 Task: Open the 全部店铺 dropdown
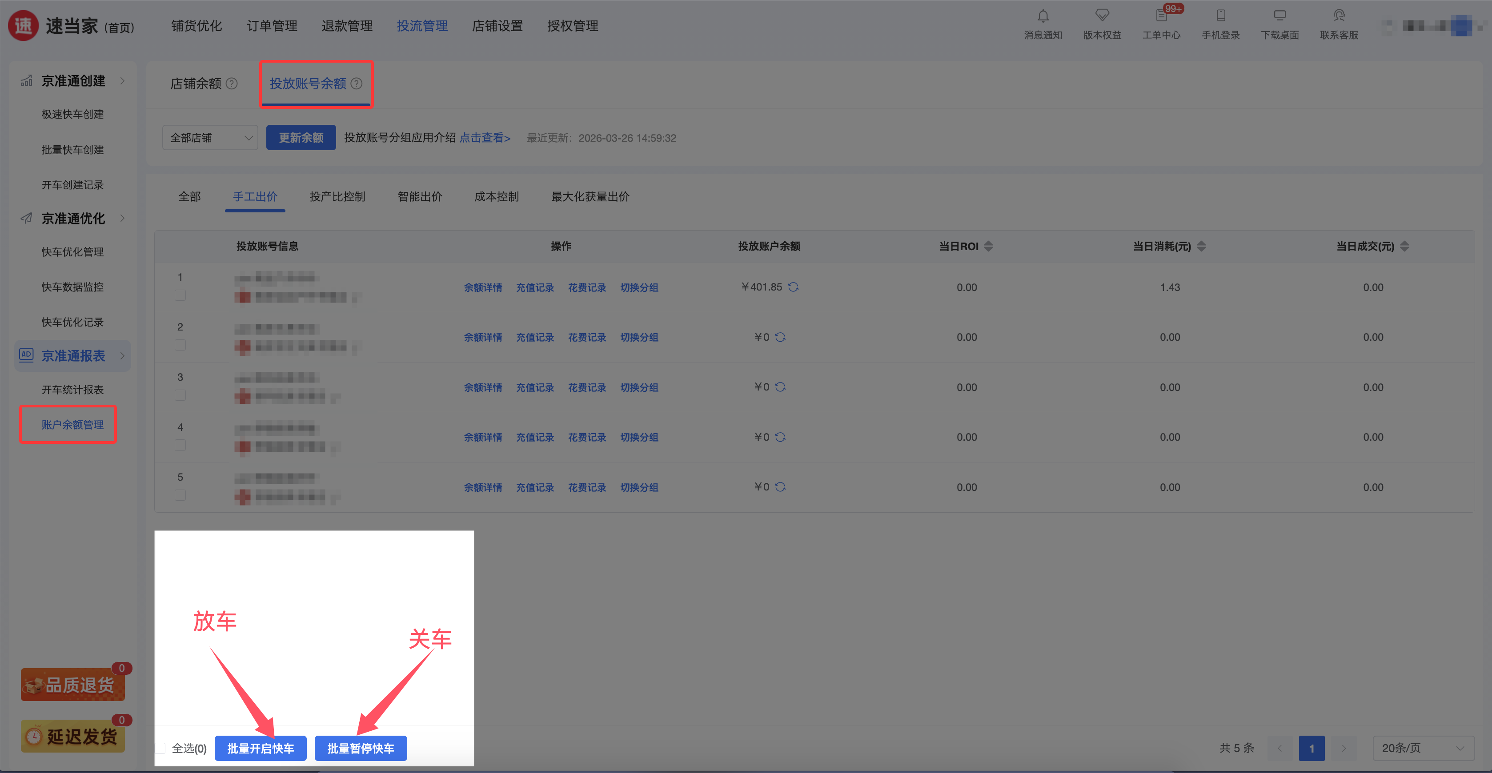tap(210, 138)
